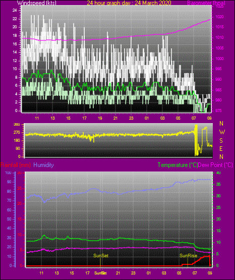
Task: Select the Humidity legend label
Action: (x=43, y=165)
